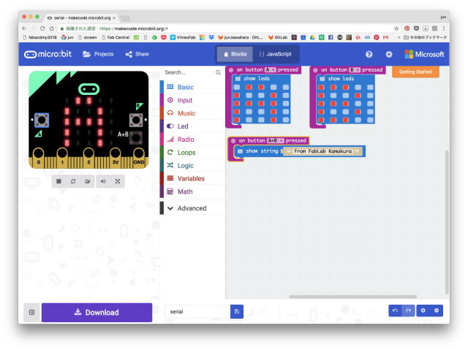468x350 pixels.
Task: Collapse the simulator side panel
Action: pyautogui.click(x=31, y=312)
